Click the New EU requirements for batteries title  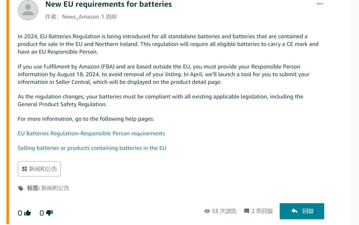click(108, 4)
